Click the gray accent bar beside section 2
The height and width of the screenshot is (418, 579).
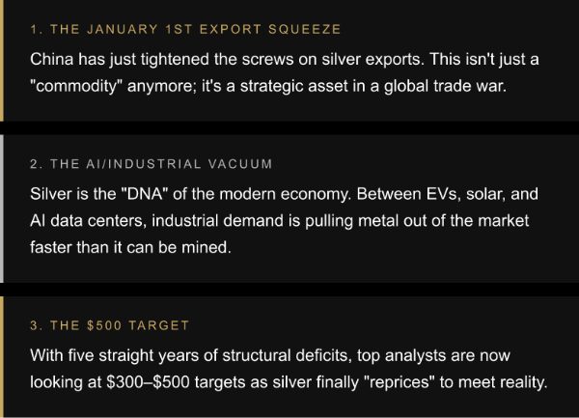pyautogui.click(x=2, y=207)
